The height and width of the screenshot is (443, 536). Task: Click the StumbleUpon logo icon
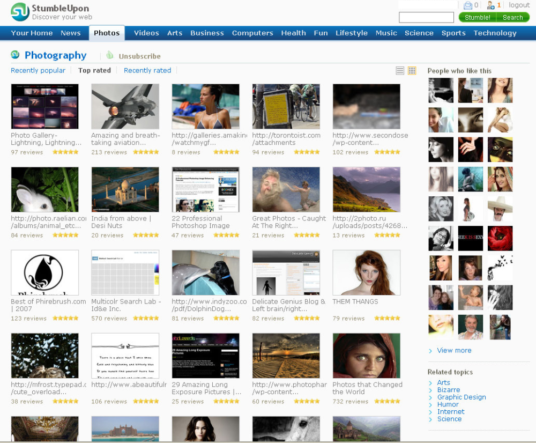20,12
